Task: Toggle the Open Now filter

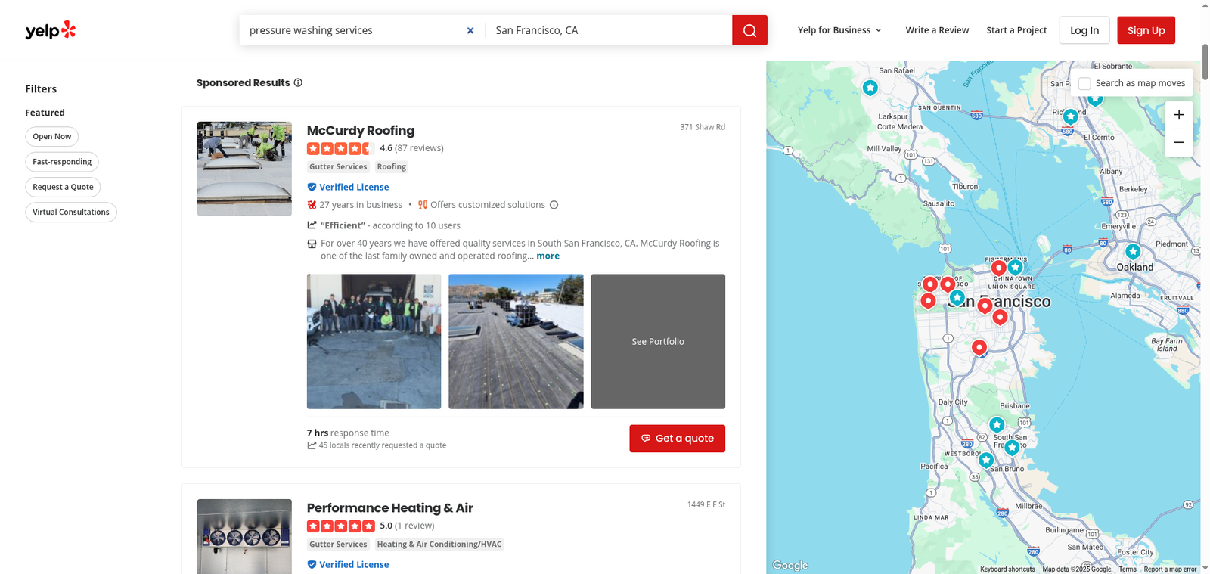Action: click(x=51, y=136)
